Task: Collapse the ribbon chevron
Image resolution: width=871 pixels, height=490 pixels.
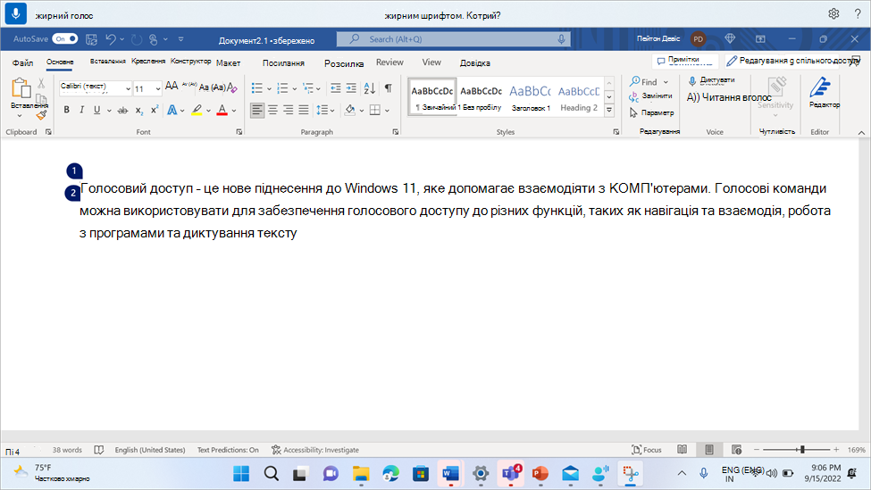Action: [861, 133]
